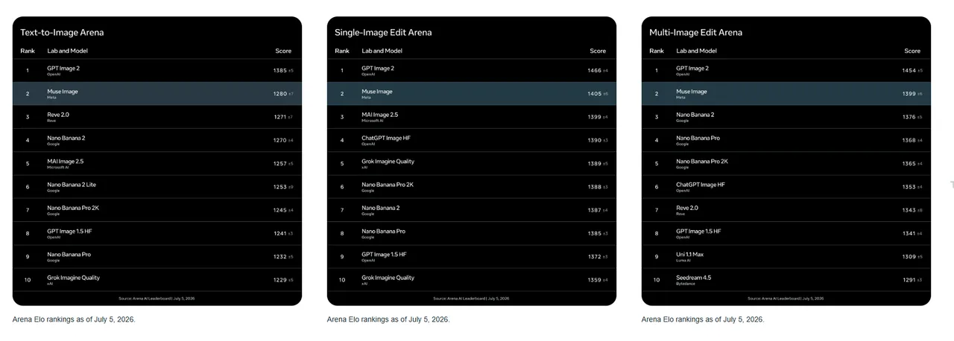Click the Score column header in Text-to-Image Arena
The height and width of the screenshot is (341, 954).
pos(283,51)
